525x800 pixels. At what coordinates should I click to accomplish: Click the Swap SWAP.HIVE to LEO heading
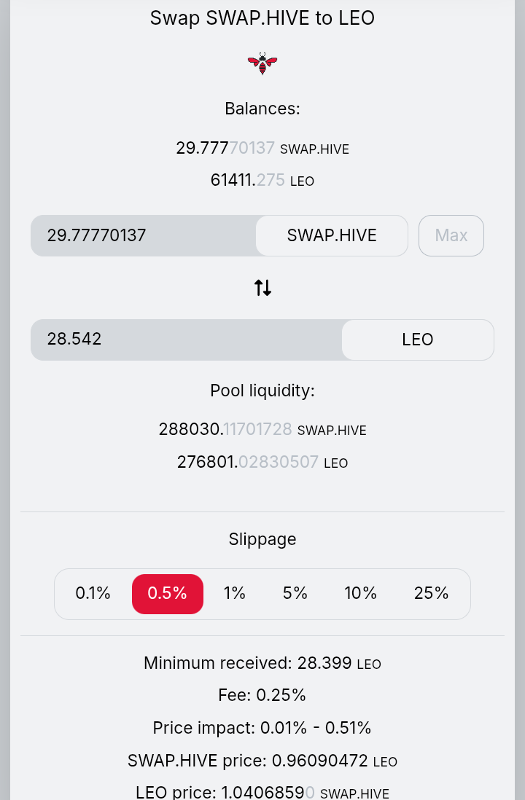point(262,18)
